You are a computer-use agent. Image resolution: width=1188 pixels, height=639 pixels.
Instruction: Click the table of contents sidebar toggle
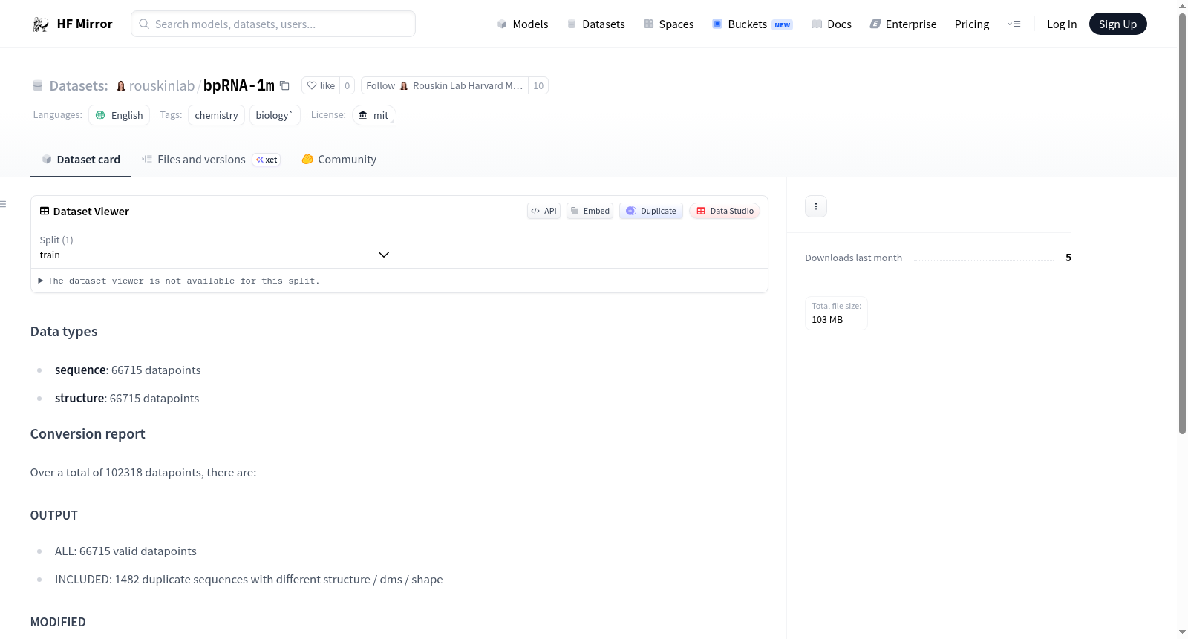(x=4, y=204)
